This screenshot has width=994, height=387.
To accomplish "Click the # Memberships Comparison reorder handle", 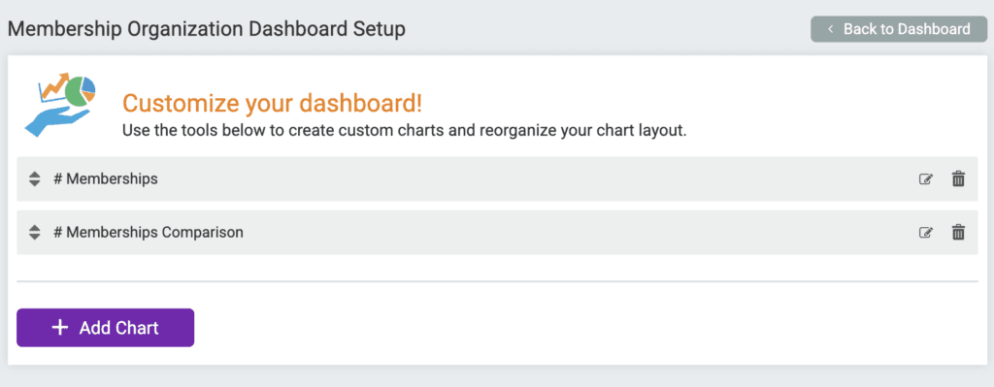I will pyautogui.click(x=35, y=233).
